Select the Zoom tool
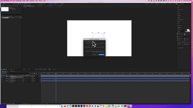This screenshot has width=193, height=108. pyautogui.click(x=5, y=4)
